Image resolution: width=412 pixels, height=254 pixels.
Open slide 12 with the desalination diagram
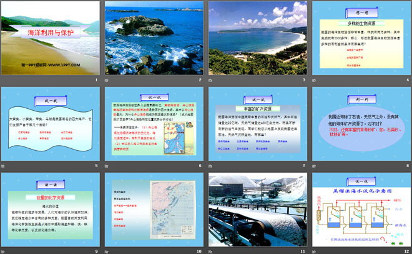pyautogui.click(x=360, y=210)
